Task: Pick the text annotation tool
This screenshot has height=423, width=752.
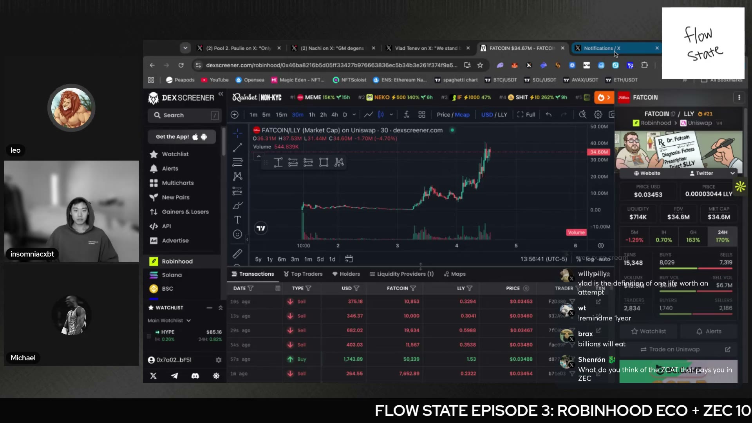Action: (237, 220)
